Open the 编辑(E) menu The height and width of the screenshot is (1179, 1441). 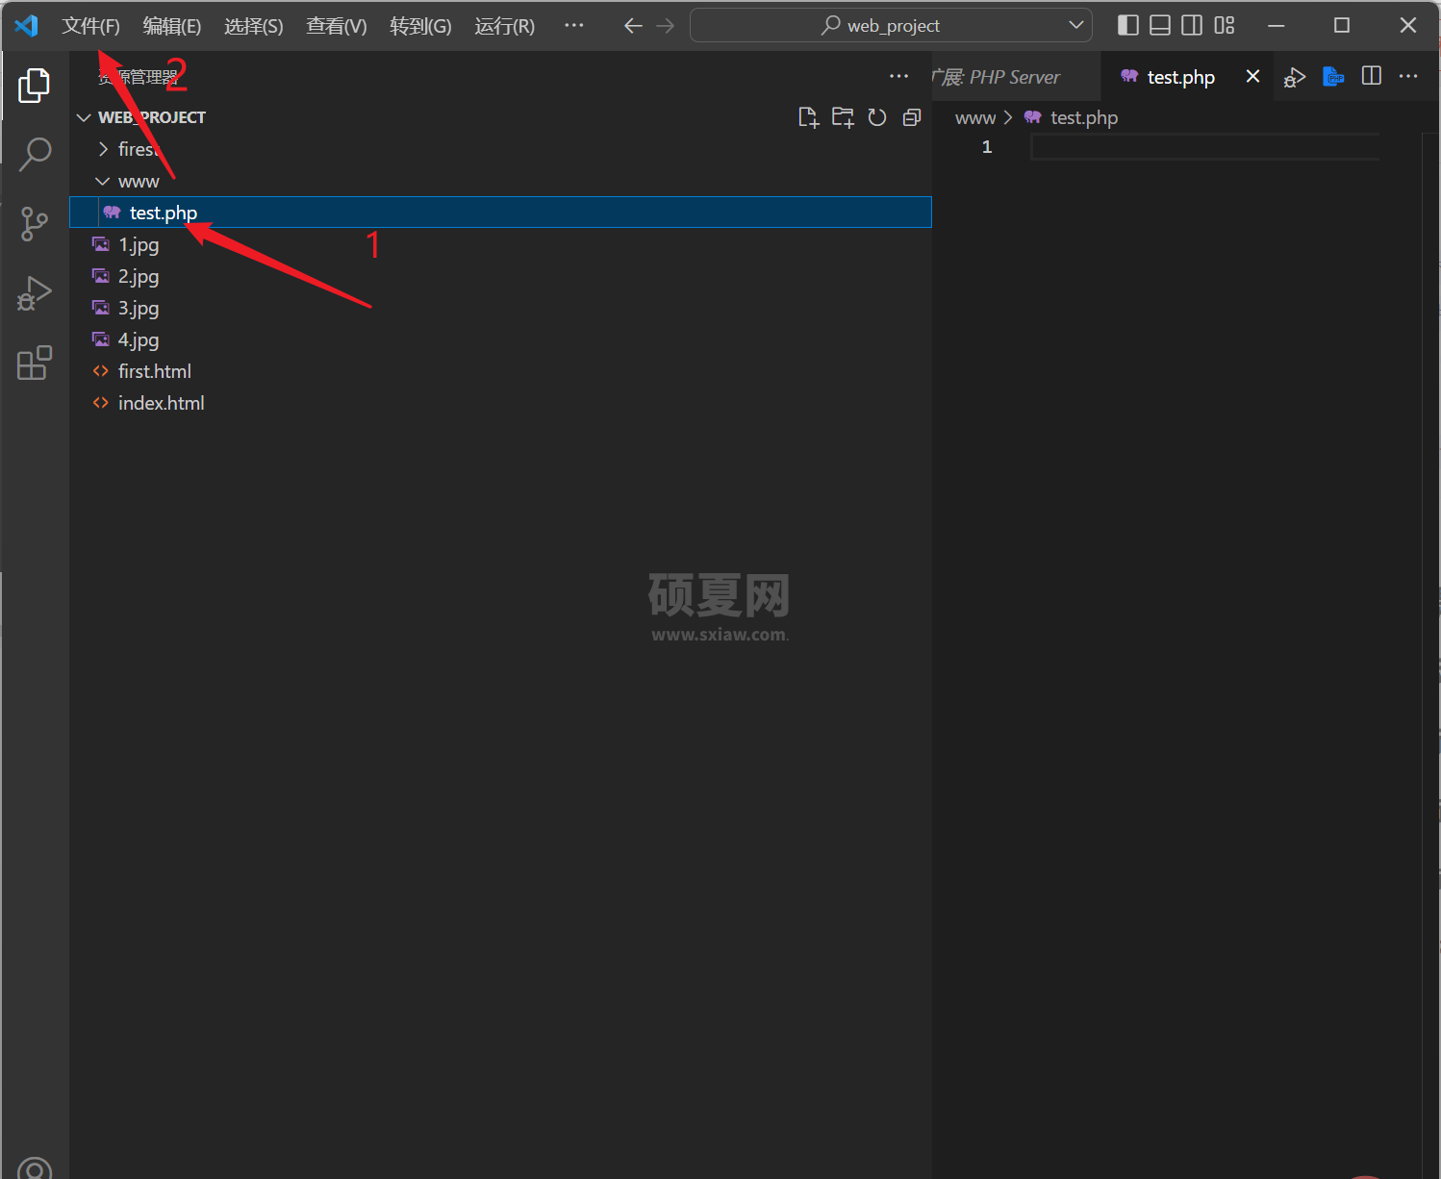click(172, 26)
